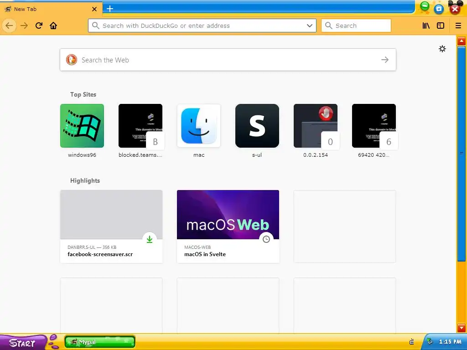
Task: Click magnifier icon in toolbar Search box
Action: click(x=328, y=26)
